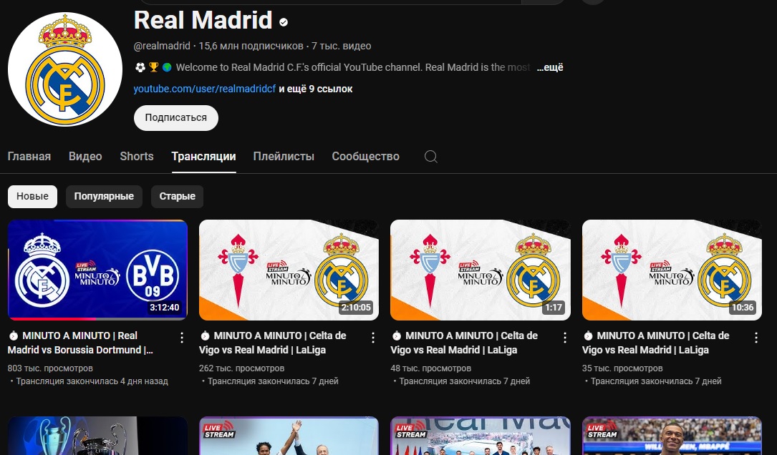777x455 pixels.
Task: Click the "48 тыс. просмотров" view count
Action: (430, 368)
